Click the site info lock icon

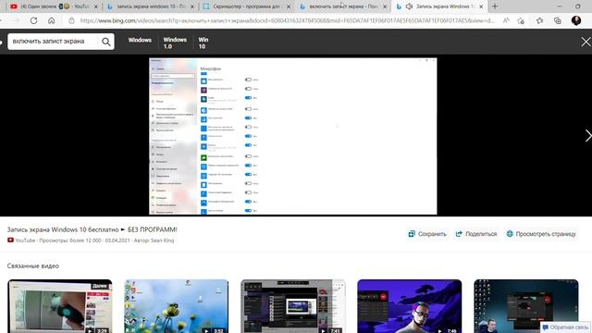coord(71,20)
